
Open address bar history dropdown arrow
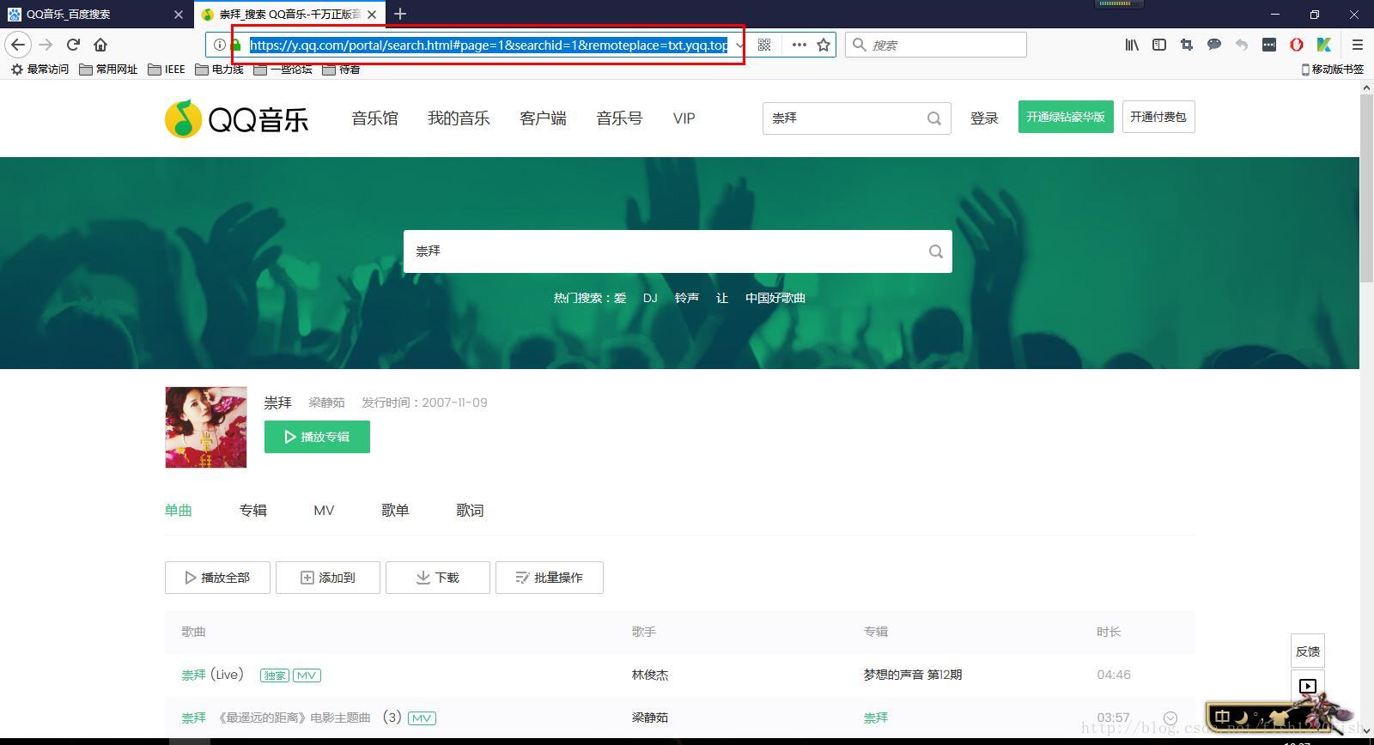[x=739, y=45]
